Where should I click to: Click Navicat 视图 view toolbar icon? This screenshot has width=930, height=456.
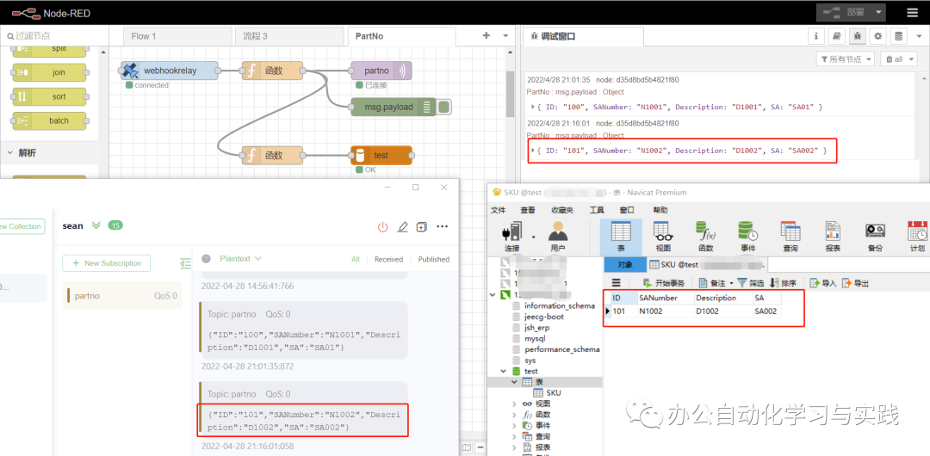(x=662, y=236)
